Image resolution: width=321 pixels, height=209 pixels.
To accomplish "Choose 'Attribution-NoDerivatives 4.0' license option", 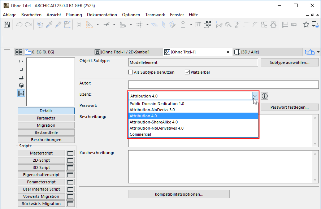I will [x=193, y=128].
